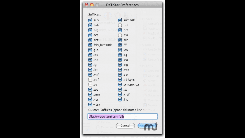Image resolution: width=245 pixels, height=138 pixels.
Task: Cancel the preferences dialog
Action: coord(125,126)
